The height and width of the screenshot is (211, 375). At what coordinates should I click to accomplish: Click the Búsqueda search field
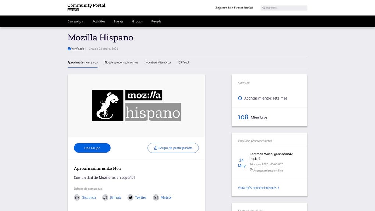[284, 8]
